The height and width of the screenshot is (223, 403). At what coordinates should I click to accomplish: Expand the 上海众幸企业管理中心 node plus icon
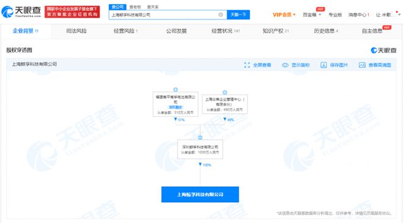[225, 92]
